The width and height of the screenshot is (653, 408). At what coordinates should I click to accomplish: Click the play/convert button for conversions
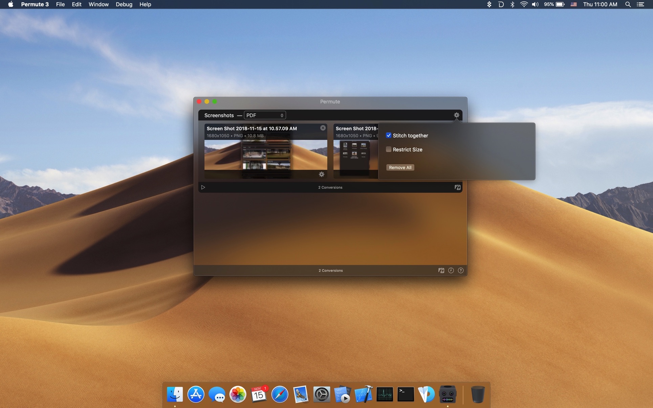tap(203, 187)
